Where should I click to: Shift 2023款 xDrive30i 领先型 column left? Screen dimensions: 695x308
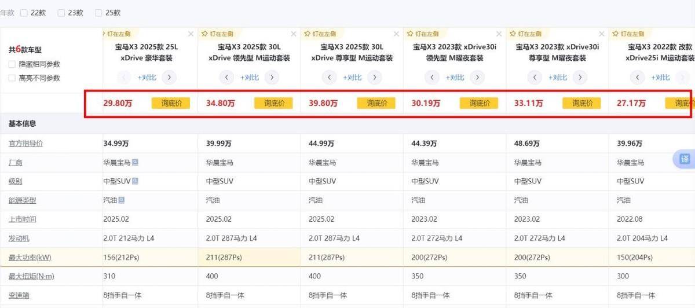432,77
